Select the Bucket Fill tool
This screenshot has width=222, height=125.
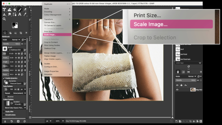(x=15, y=9)
